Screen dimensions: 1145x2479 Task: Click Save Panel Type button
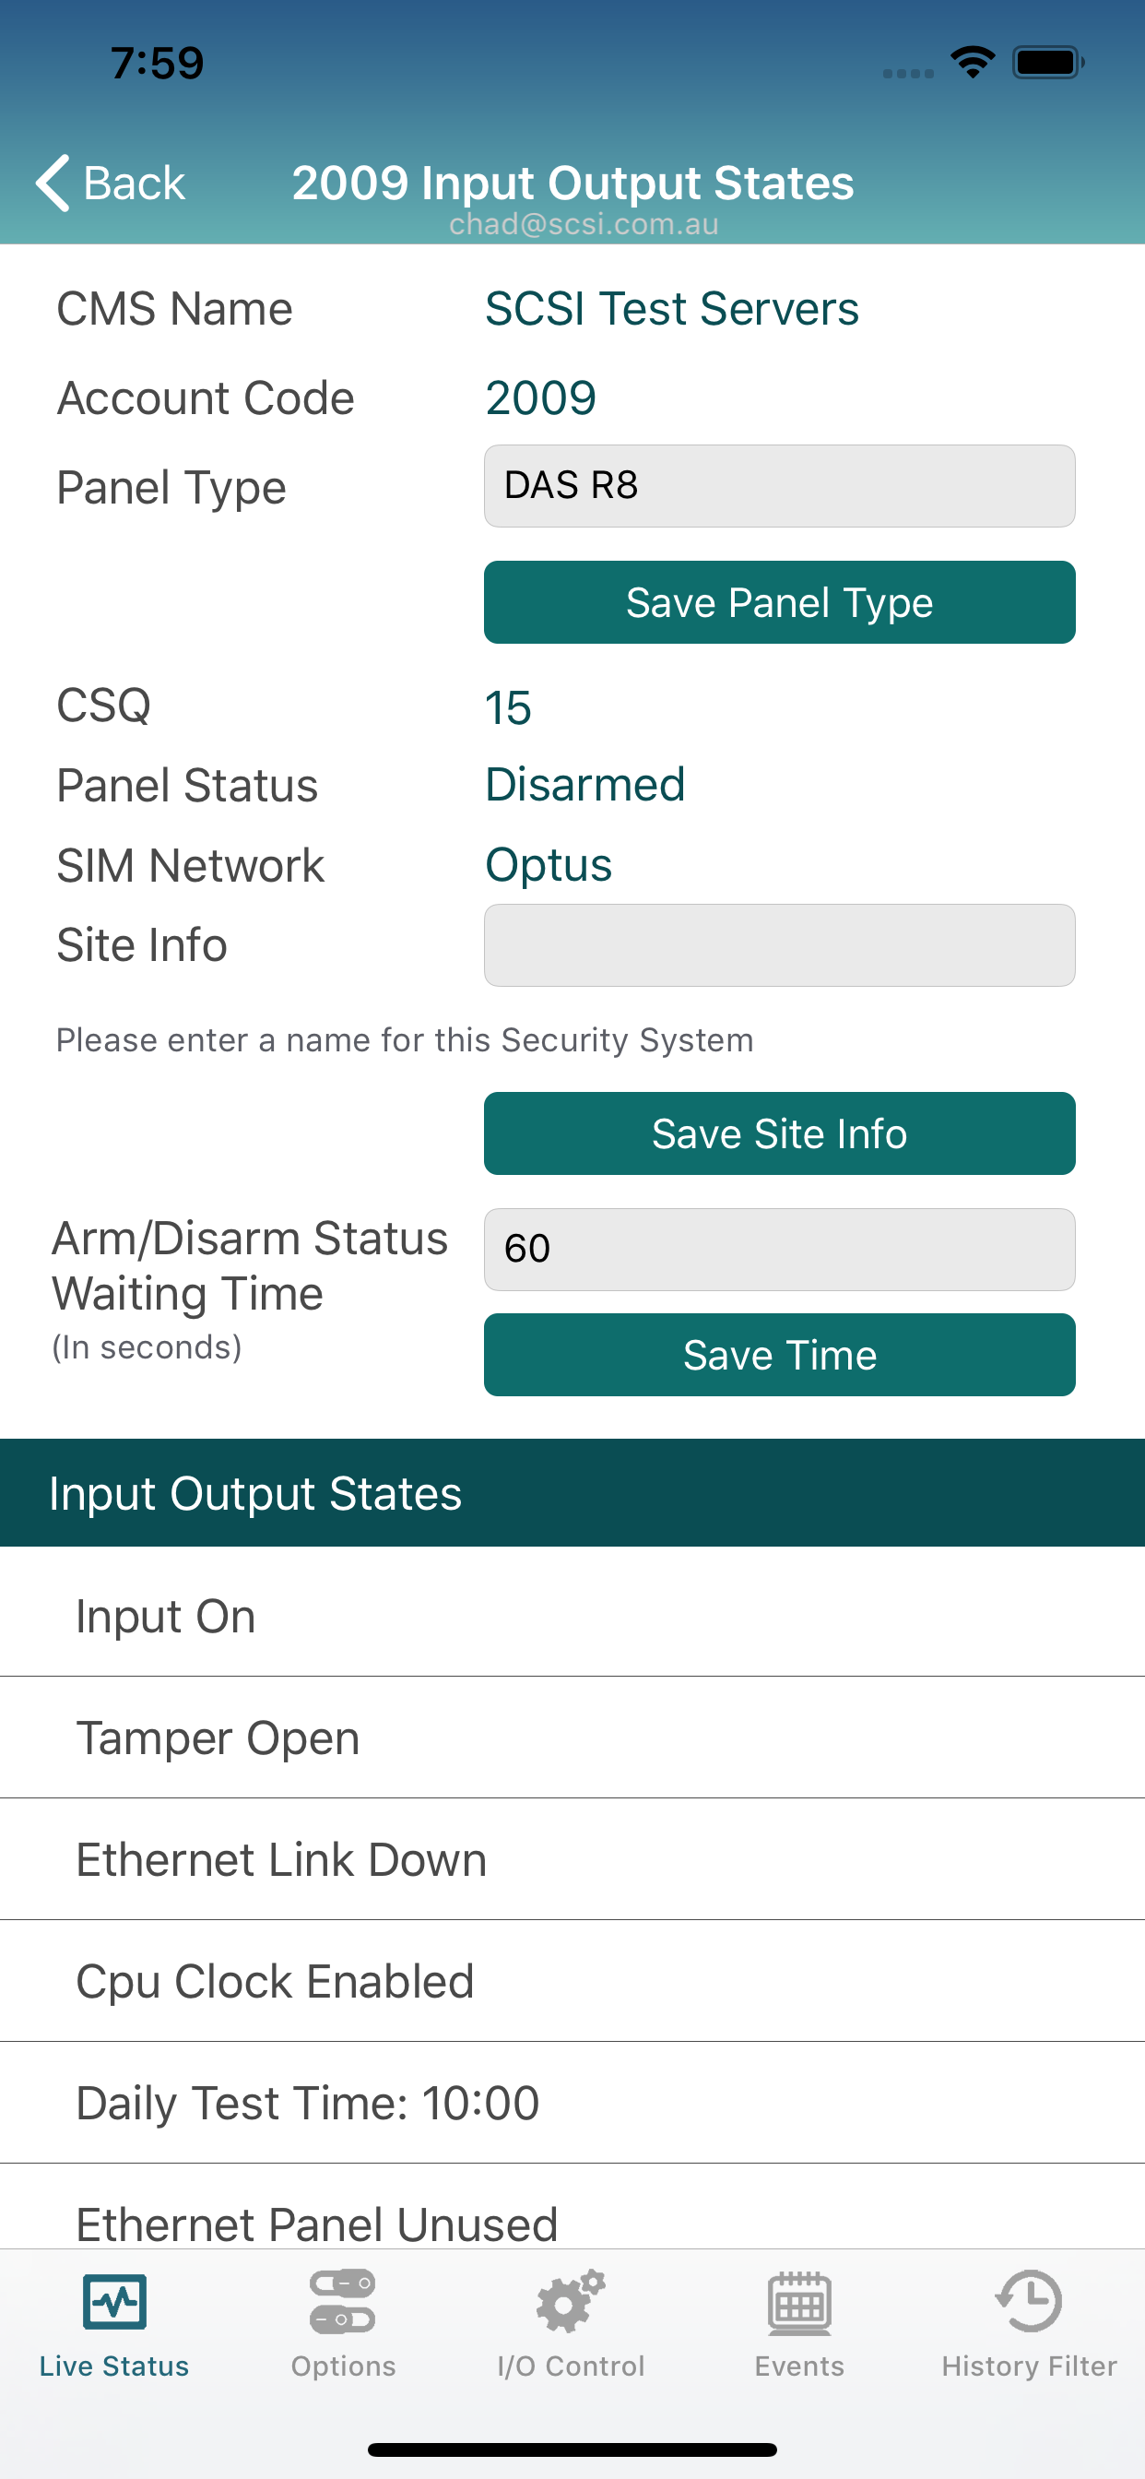coord(779,602)
